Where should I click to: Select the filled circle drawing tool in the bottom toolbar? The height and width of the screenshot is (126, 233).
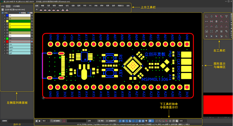pyautogui.click(x=123, y=121)
